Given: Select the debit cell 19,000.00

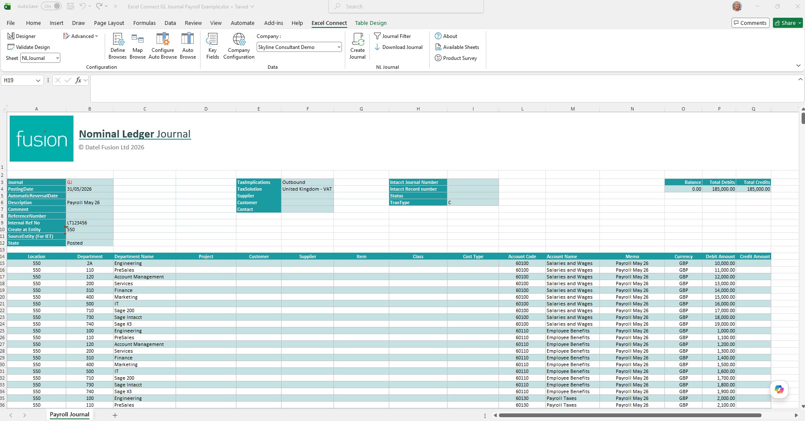Looking at the screenshot, I should tap(719, 324).
